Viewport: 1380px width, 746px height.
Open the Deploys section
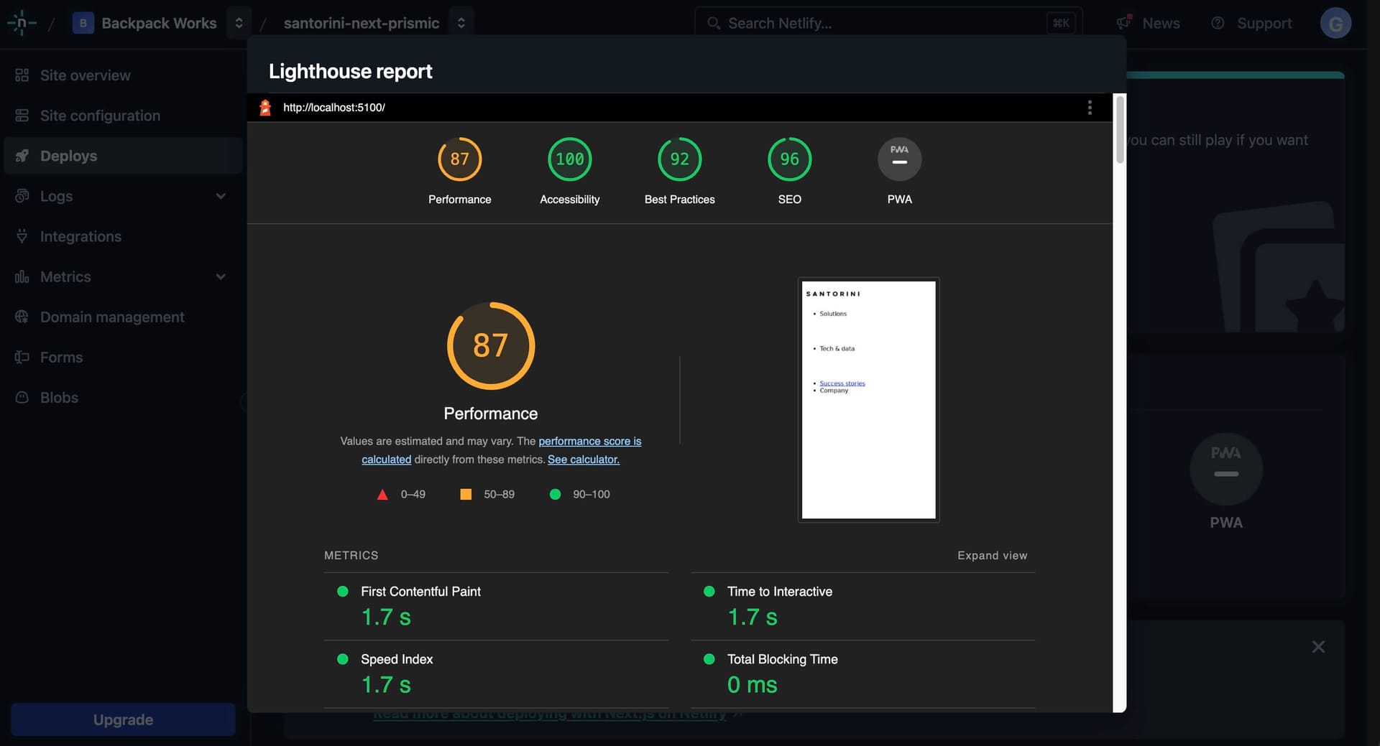click(x=68, y=155)
